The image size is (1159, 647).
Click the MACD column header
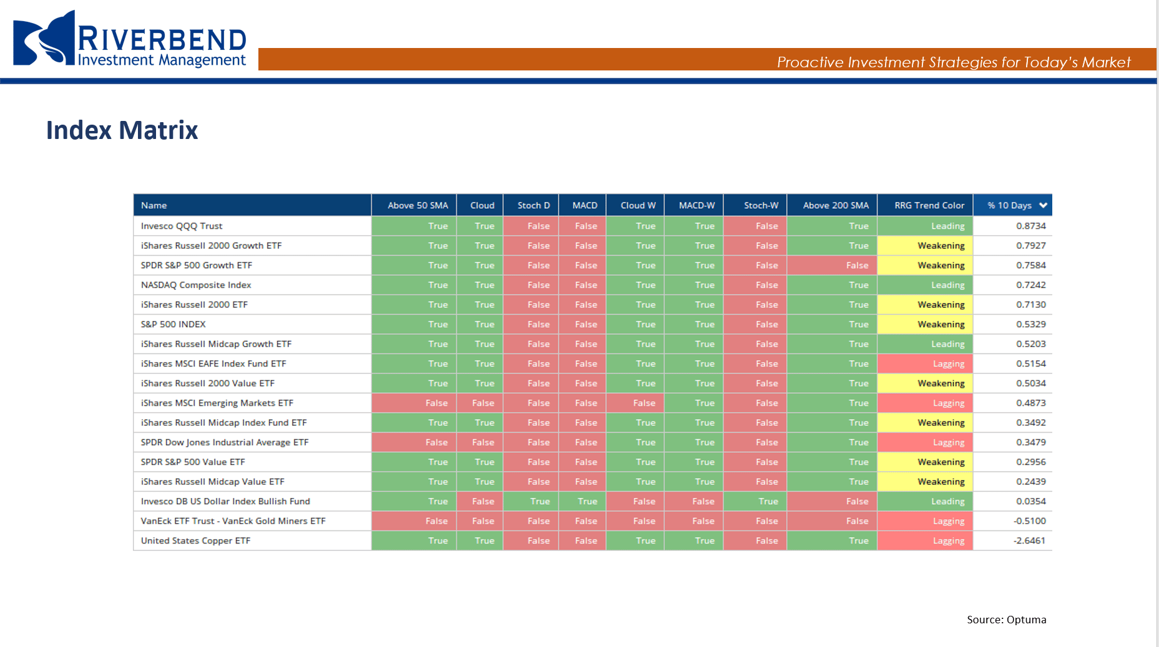pyautogui.click(x=582, y=205)
